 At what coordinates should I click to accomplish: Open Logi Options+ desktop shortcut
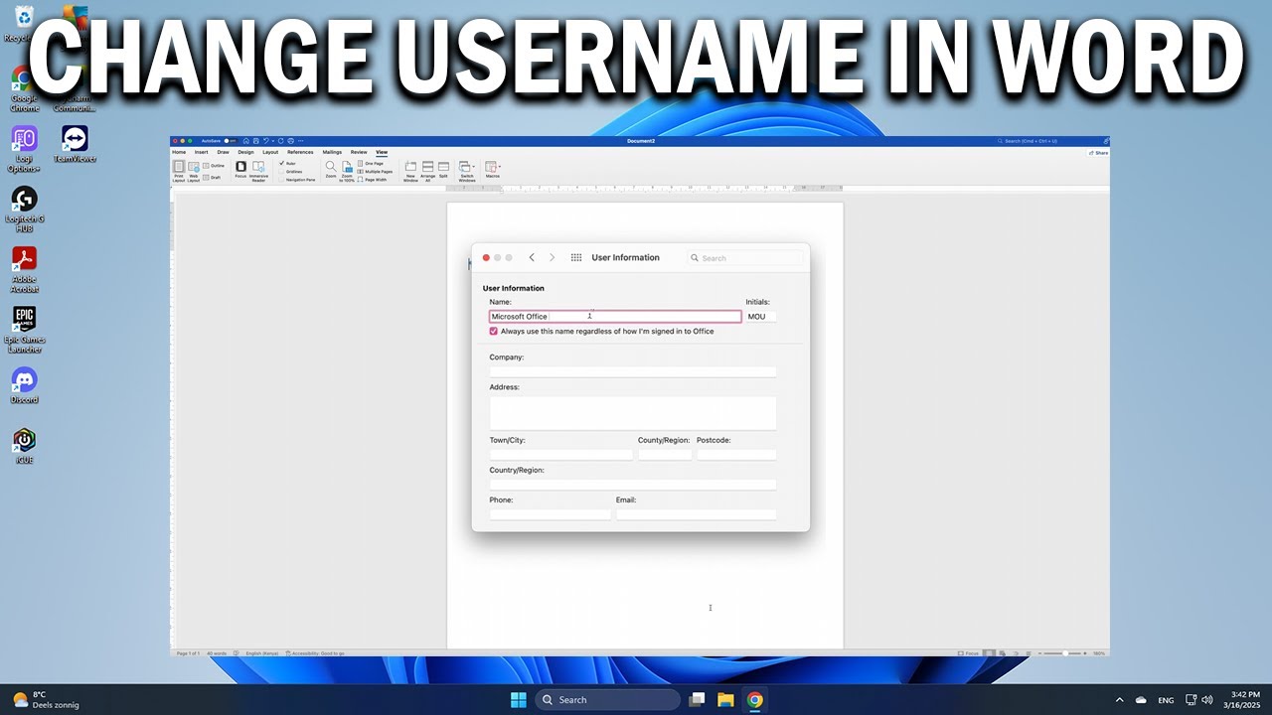(24, 149)
